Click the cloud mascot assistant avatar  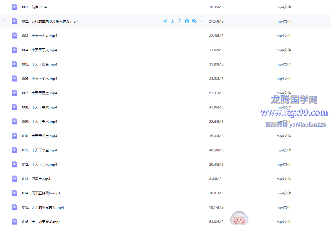239,218
